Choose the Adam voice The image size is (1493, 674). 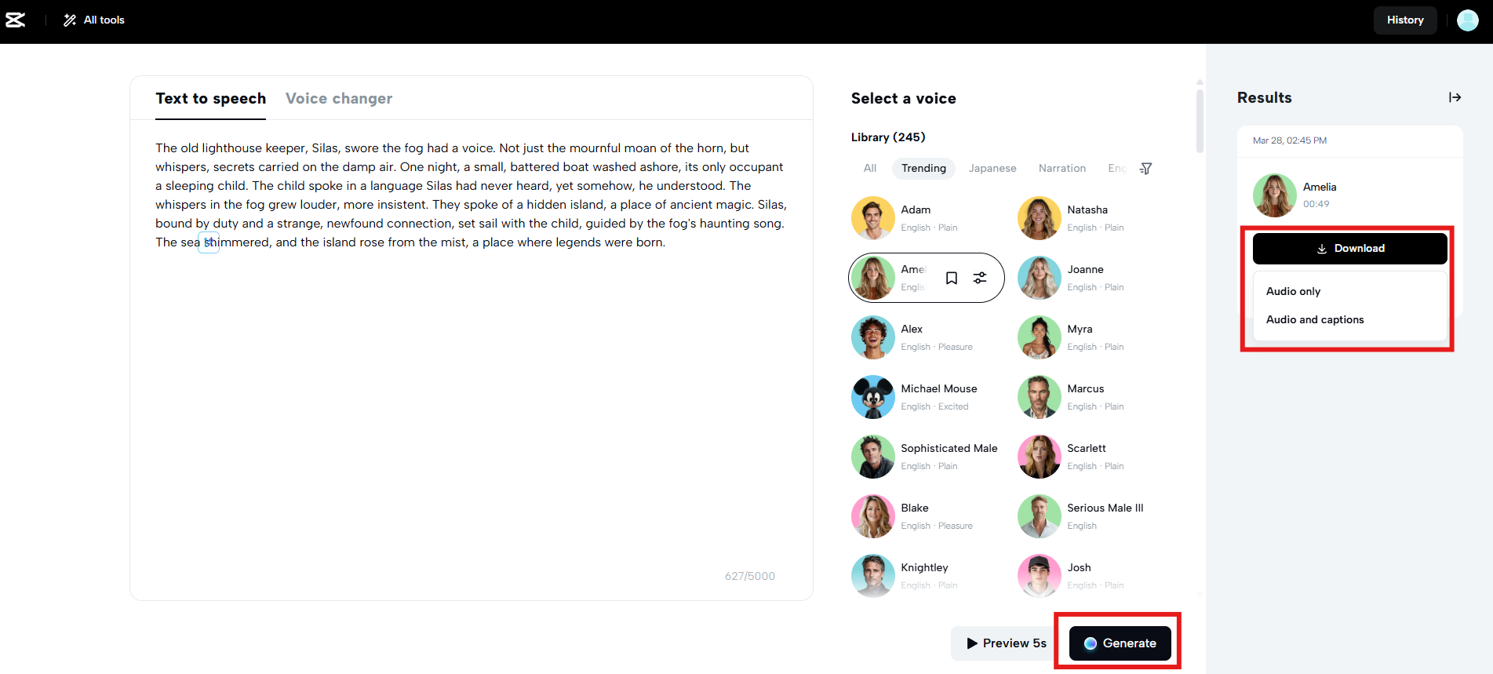coord(926,218)
